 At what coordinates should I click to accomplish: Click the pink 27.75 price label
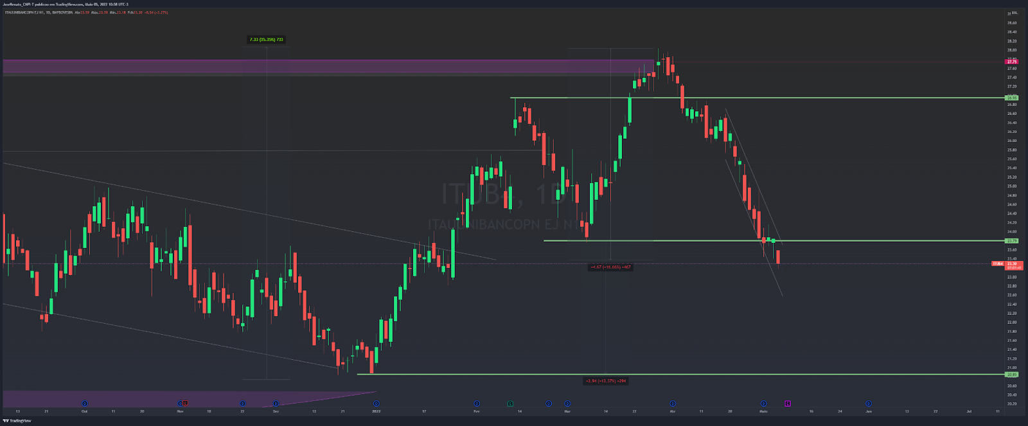pos(1011,62)
